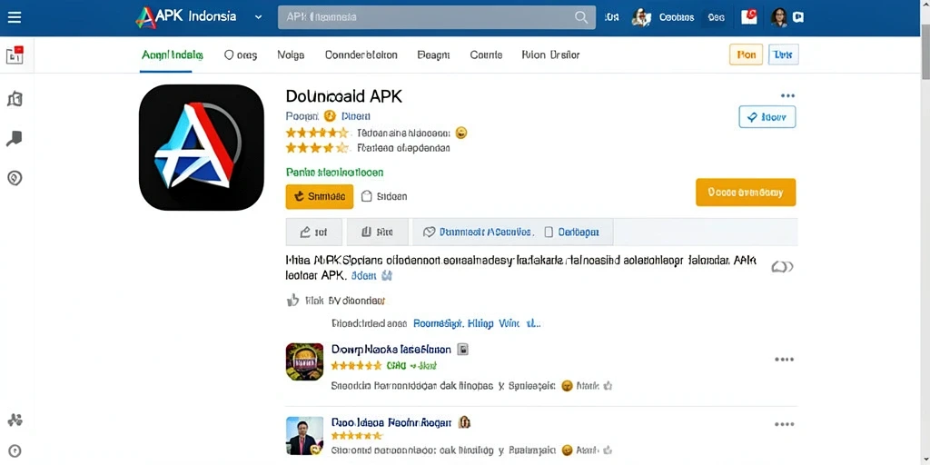Viewport: 930px width, 465px height.
Task: Click the cloud icon beside description
Action: coord(782,268)
